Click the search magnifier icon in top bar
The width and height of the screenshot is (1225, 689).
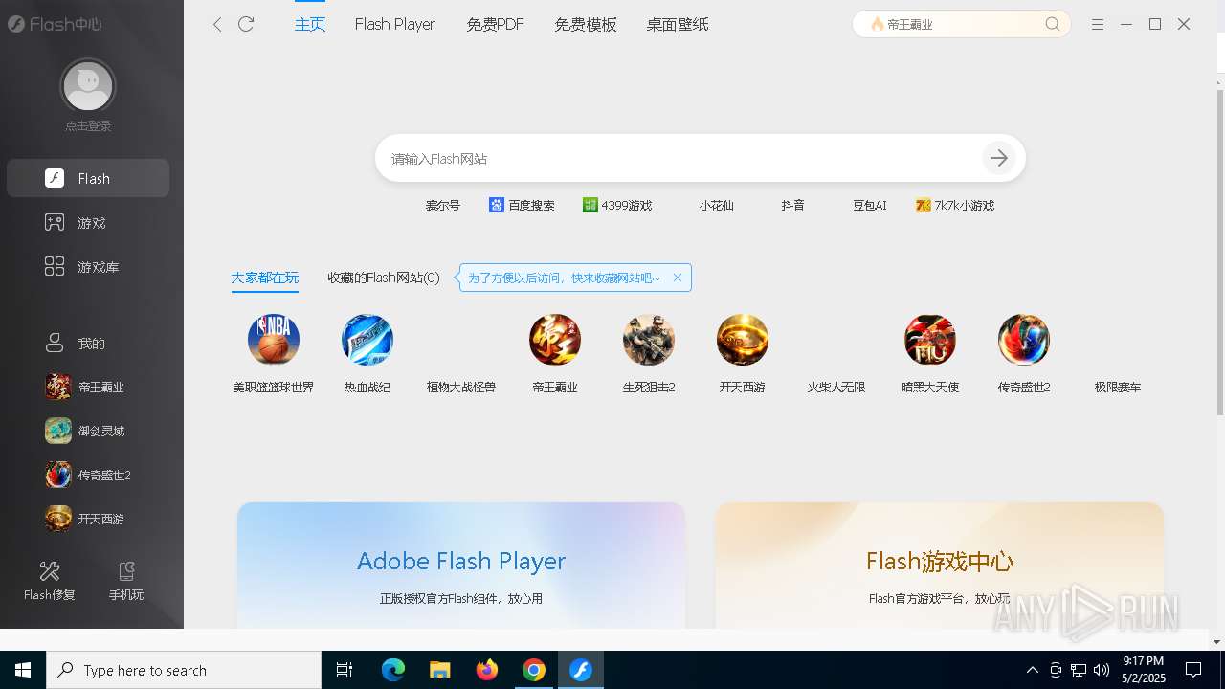point(1053,24)
